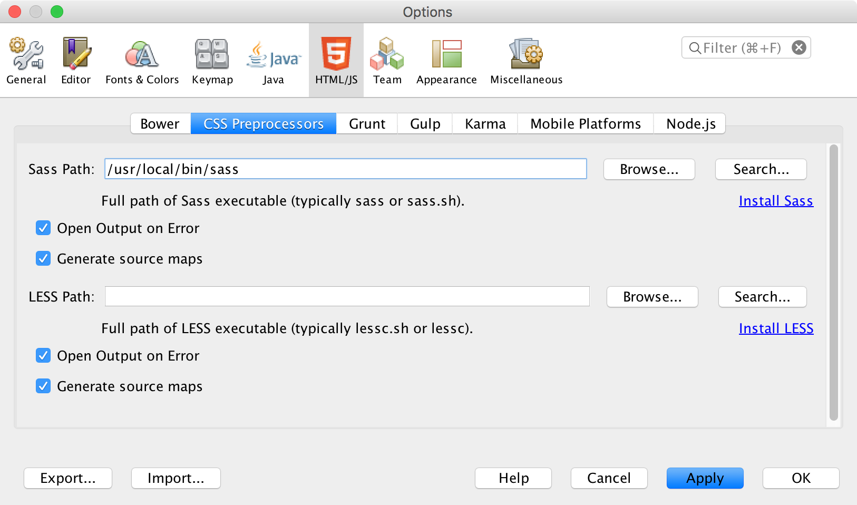
Task: Open the Editor options category
Action: click(x=76, y=61)
